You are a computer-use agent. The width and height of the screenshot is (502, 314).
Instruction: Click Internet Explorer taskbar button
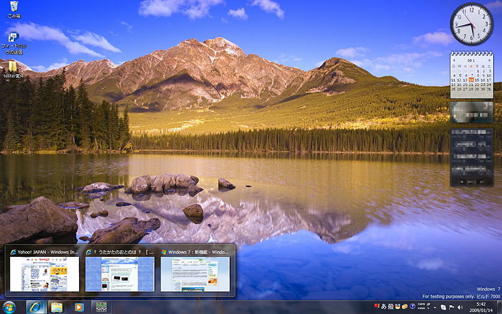[35, 306]
